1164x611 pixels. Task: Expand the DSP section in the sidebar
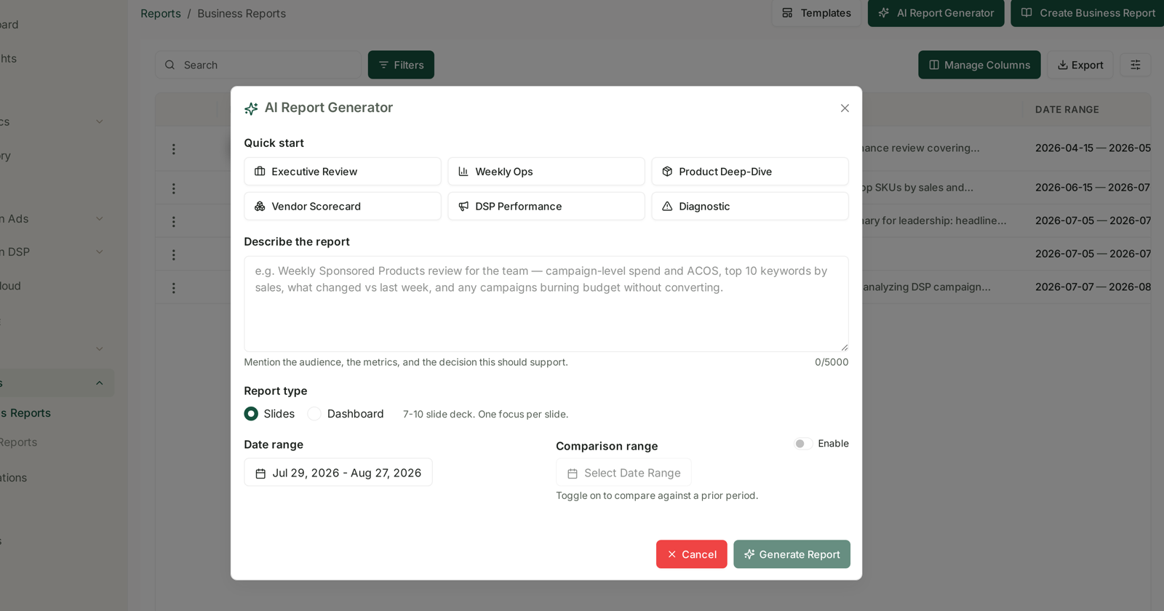tap(100, 252)
